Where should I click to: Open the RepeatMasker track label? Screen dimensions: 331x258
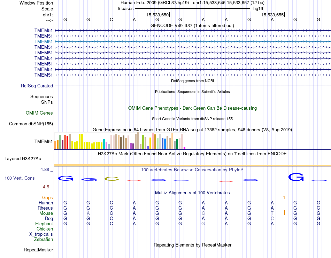(38, 250)
